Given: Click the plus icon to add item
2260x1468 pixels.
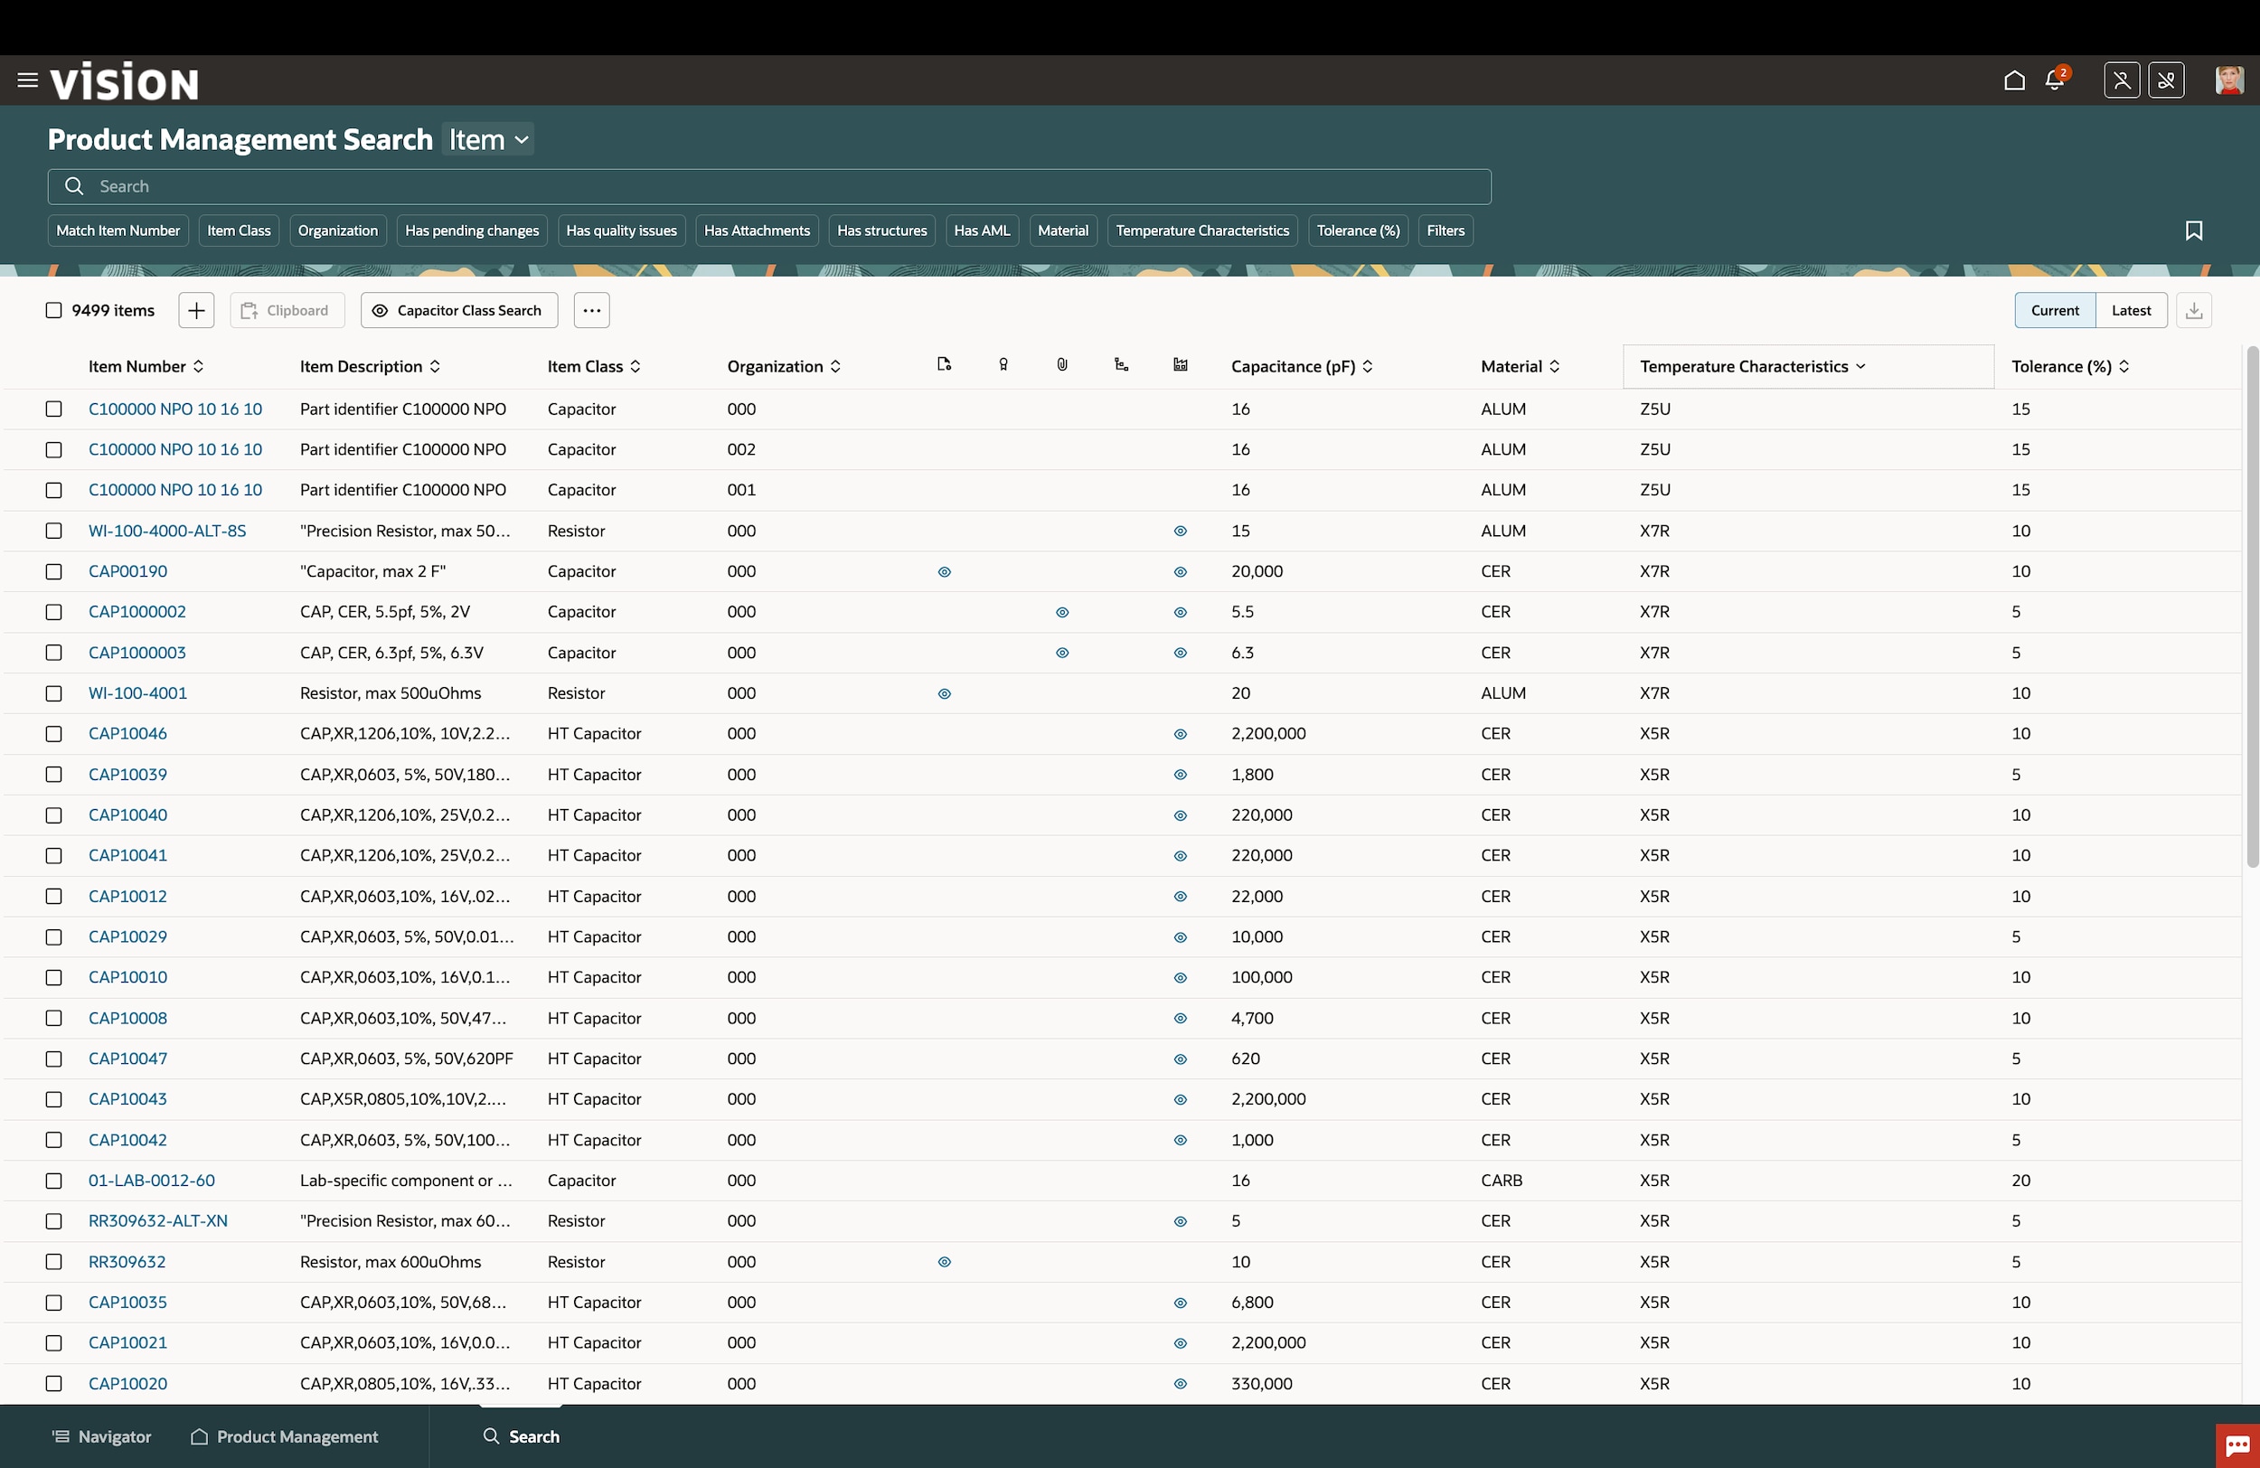Looking at the screenshot, I should [195, 310].
